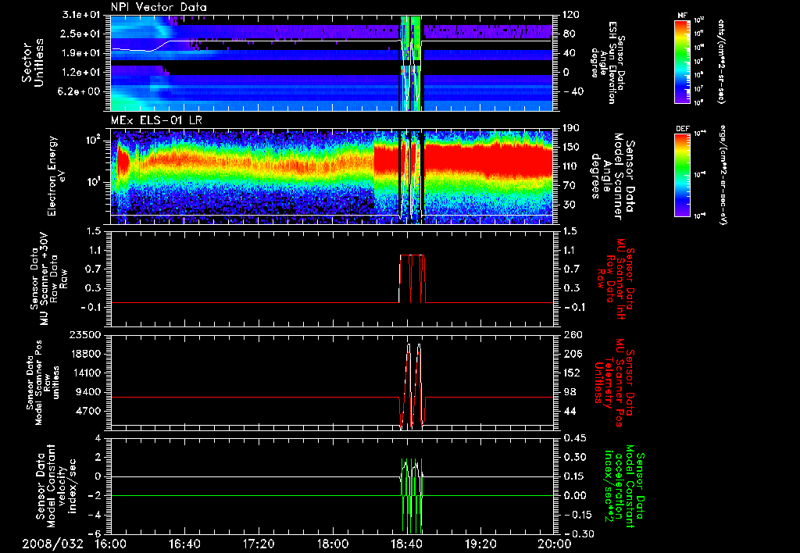Viewport: 800px width, 553px height.
Task: Click the '152' telemetry axis value
Action: click(572, 373)
